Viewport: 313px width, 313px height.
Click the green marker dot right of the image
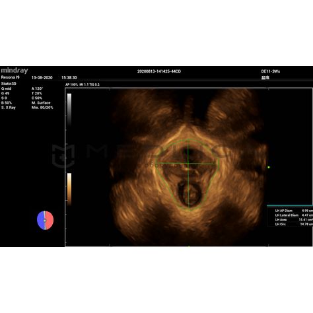click(x=269, y=167)
